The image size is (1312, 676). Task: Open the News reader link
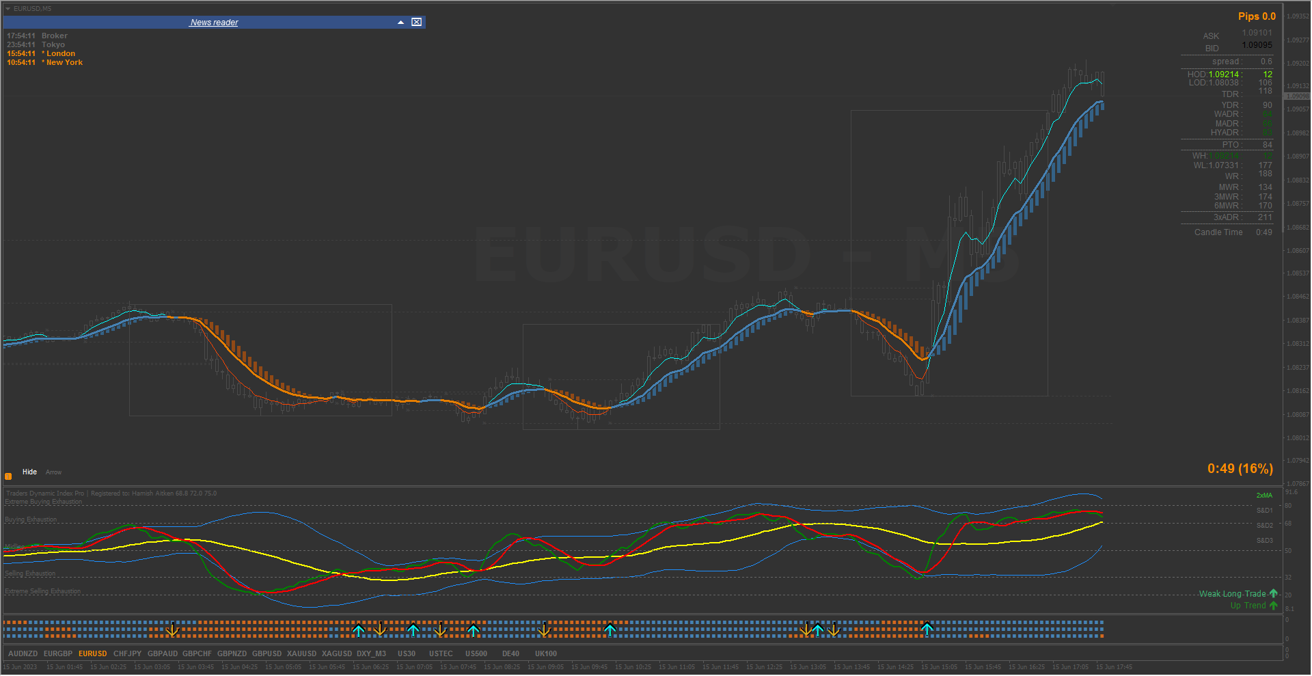point(214,23)
